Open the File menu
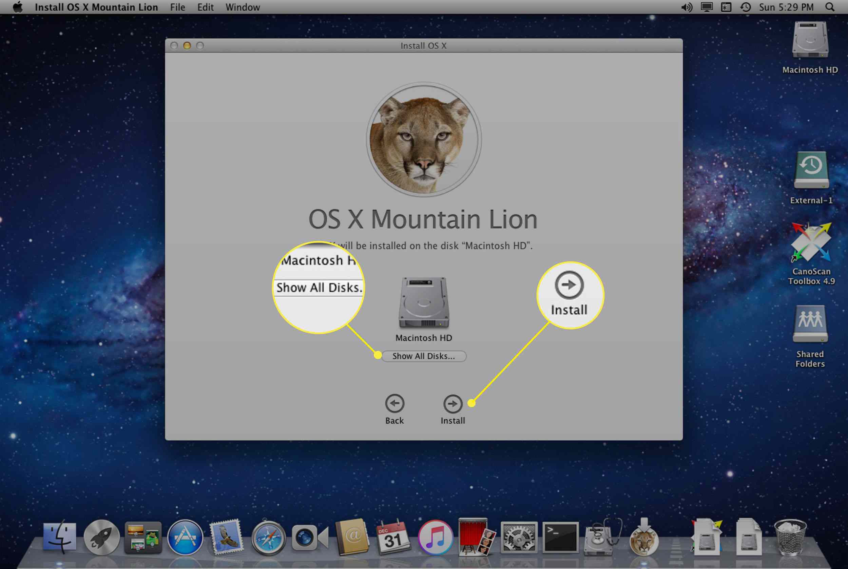The width and height of the screenshot is (848, 569). point(178,7)
